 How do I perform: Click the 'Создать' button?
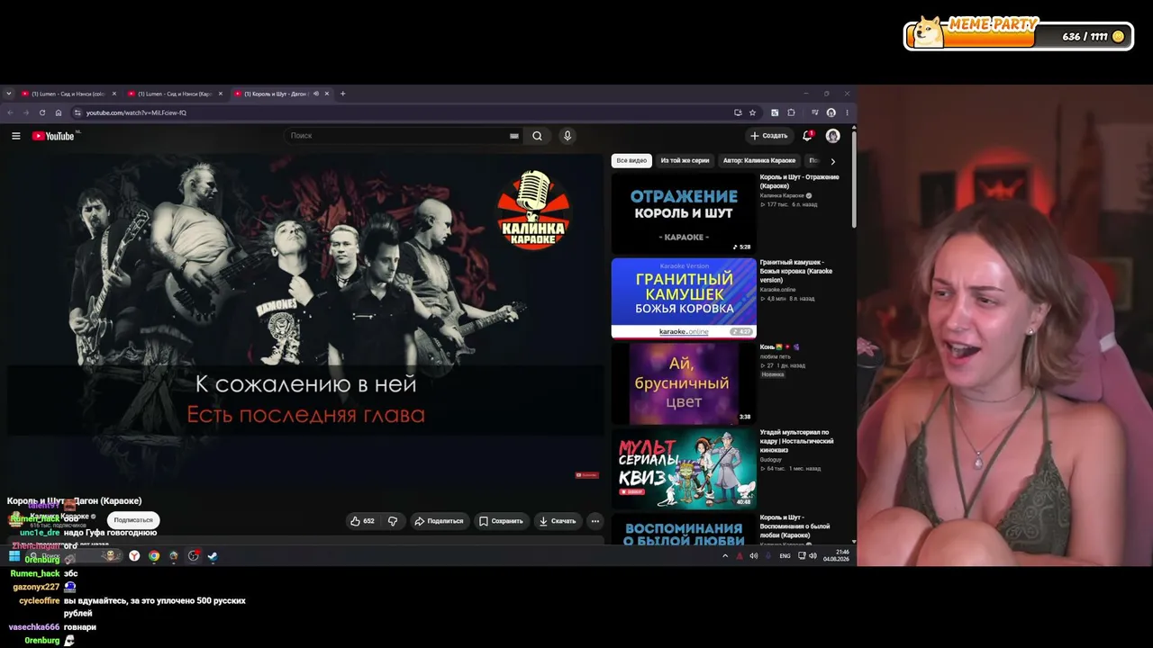click(769, 136)
